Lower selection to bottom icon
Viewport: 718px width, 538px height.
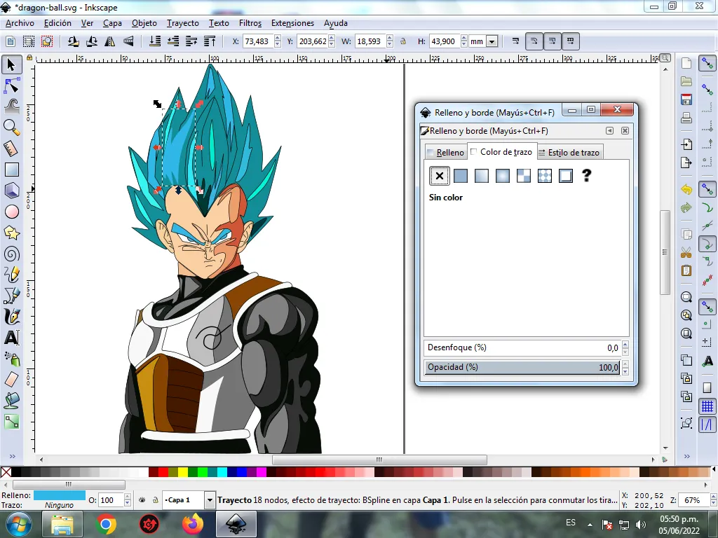pyautogui.click(x=155, y=41)
